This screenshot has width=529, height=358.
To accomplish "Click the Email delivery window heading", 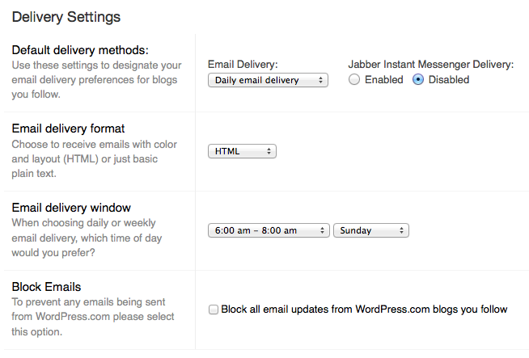I will click(x=71, y=208).
